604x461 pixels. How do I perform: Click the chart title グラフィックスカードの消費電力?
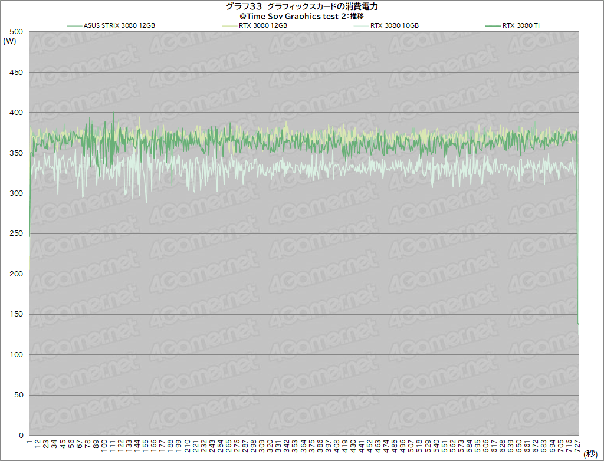(x=322, y=6)
